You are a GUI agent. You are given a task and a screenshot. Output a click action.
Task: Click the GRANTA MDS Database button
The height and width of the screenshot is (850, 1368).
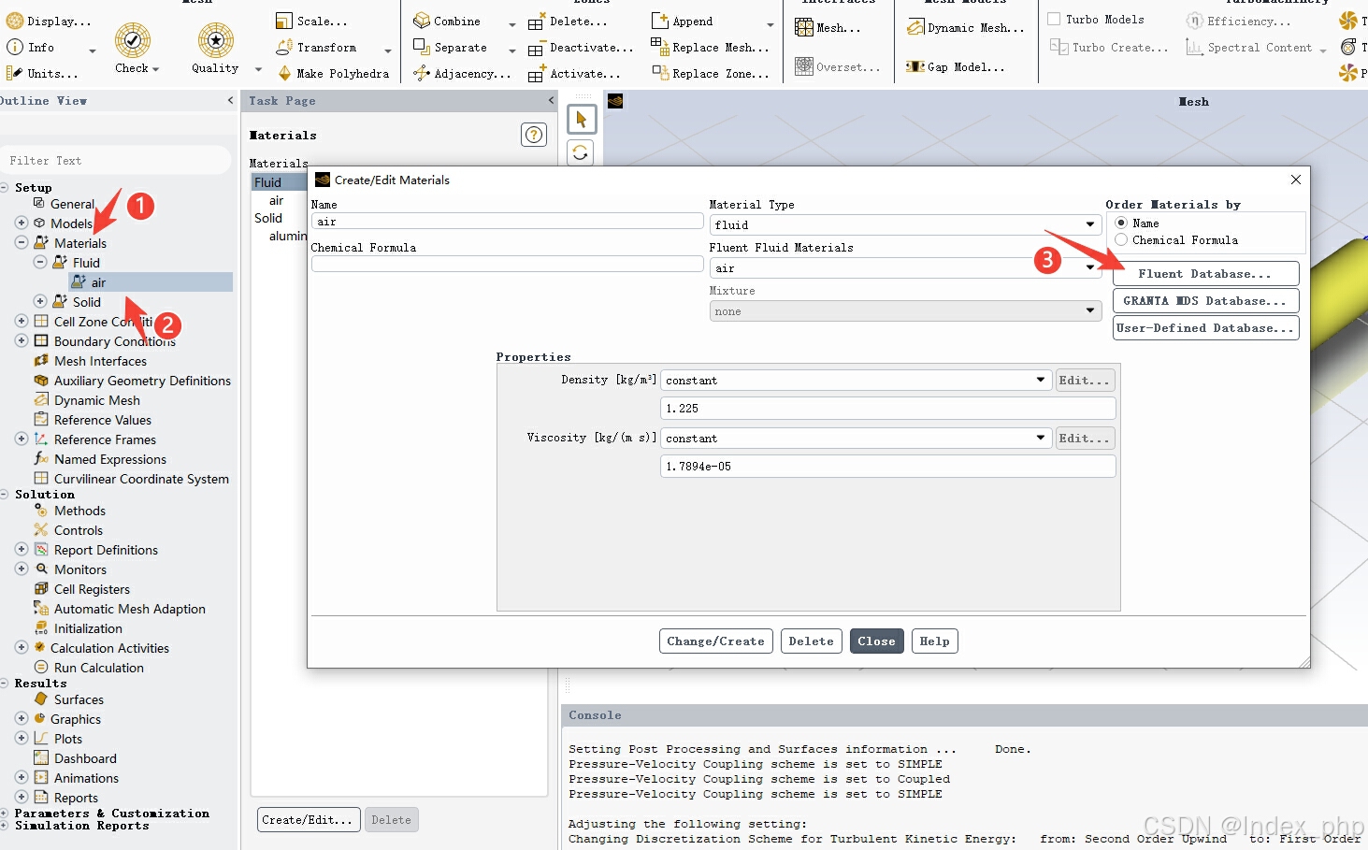click(1205, 301)
